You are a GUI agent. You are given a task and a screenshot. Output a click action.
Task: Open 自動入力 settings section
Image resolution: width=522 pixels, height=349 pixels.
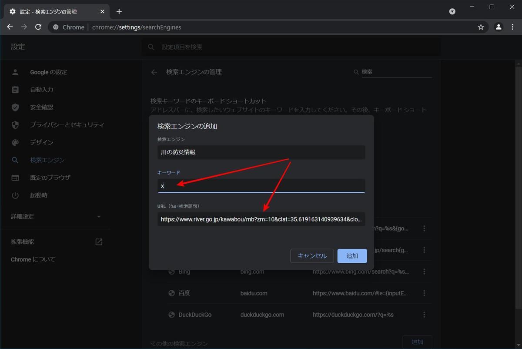pyautogui.click(x=41, y=90)
